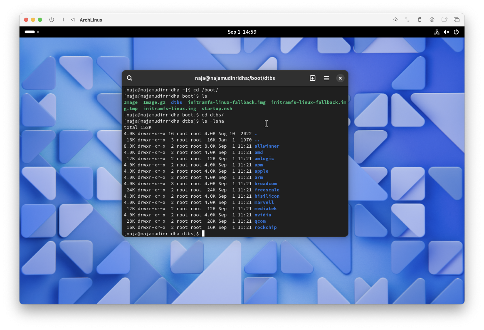The height and width of the screenshot is (330, 484).
Task: Click the VM power button in toolbar
Action: pyautogui.click(x=52, y=20)
